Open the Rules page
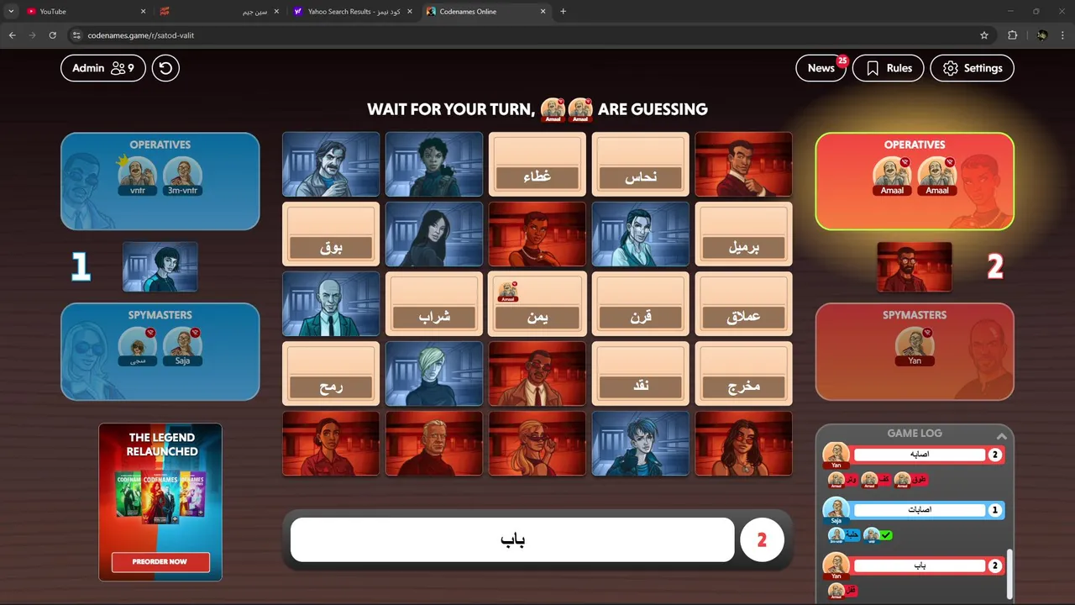The height and width of the screenshot is (605, 1075). point(889,68)
